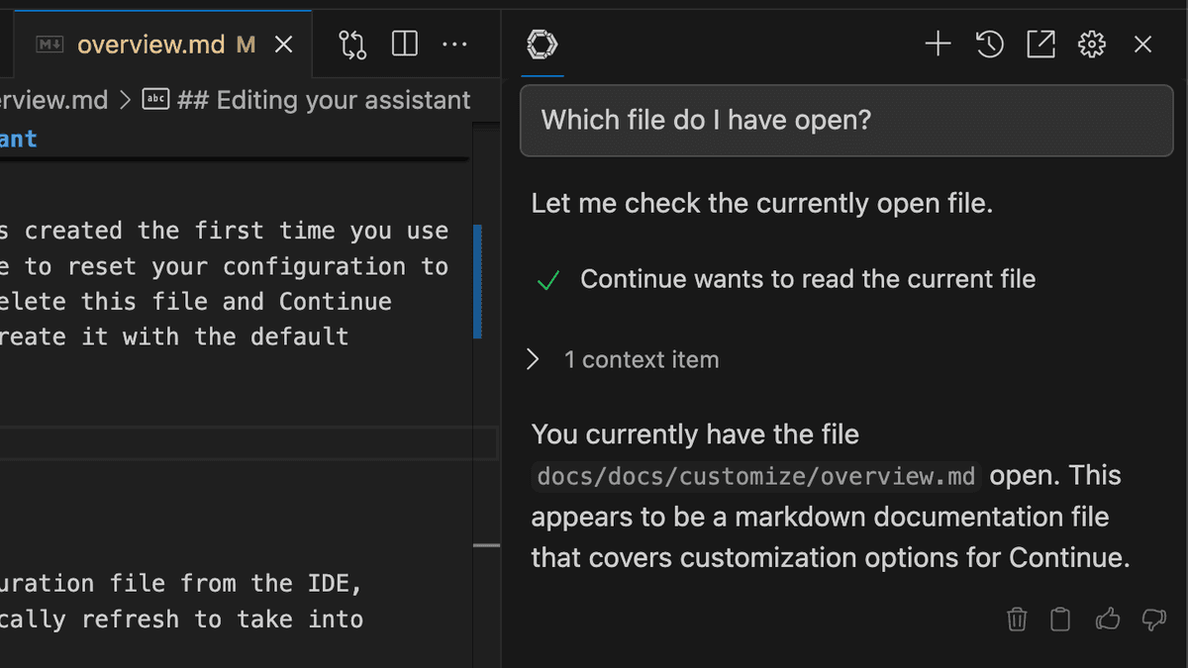The height and width of the screenshot is (668, 1188).
Task: Click the Markdown file icon on overview.md tab
Action: pyautogui.click(x=49, y=45)
